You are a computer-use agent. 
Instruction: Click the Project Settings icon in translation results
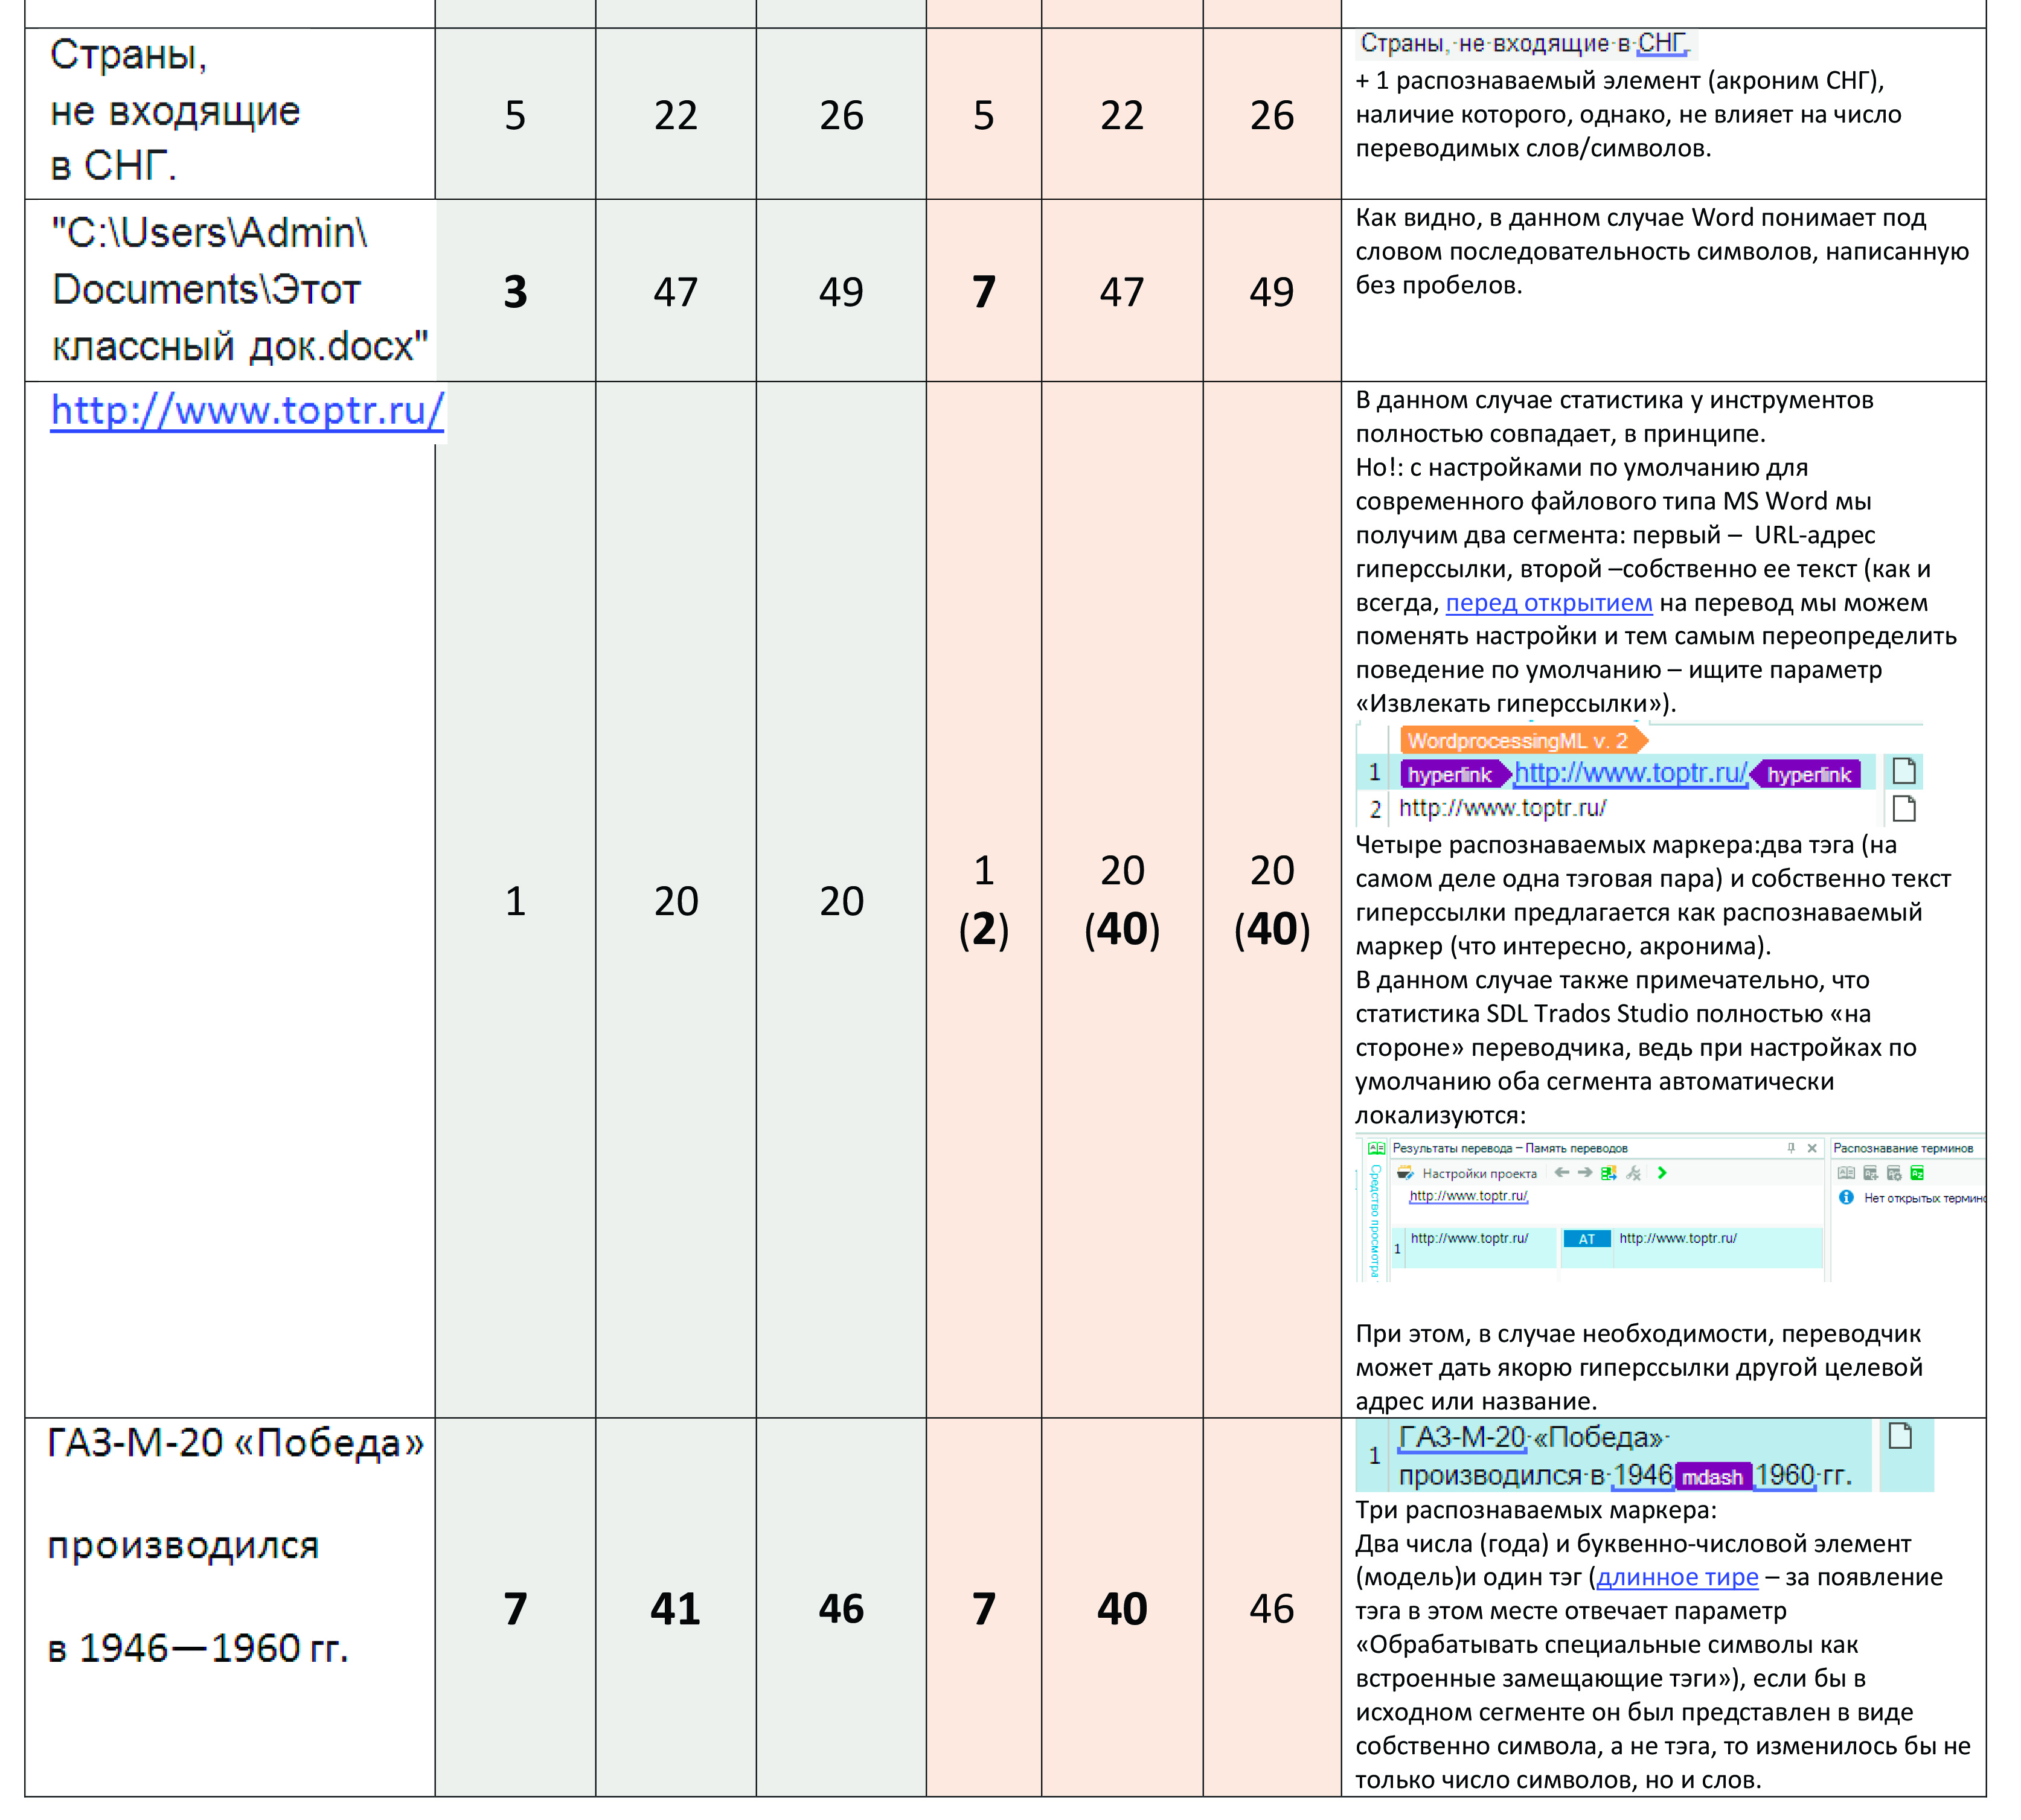point(1406,1173)
